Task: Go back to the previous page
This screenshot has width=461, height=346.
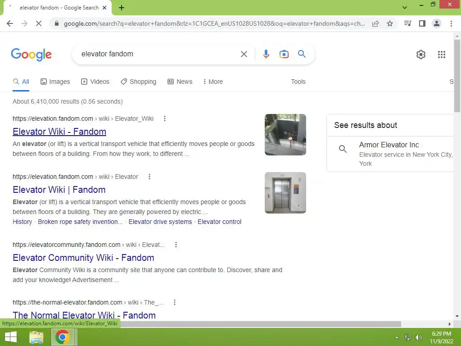Action: click(10, 23)
